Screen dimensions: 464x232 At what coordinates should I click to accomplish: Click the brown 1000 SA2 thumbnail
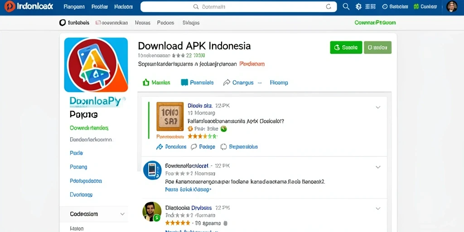pyautogui.click(x=170, y=116)
